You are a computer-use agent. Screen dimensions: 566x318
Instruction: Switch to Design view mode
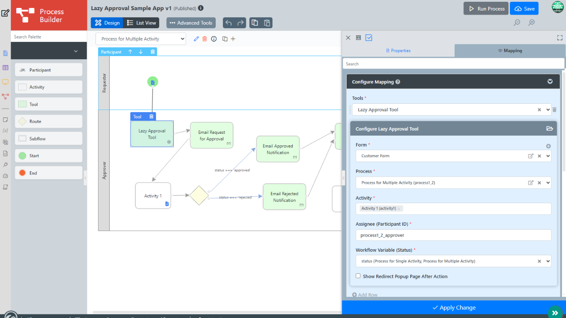107,23
